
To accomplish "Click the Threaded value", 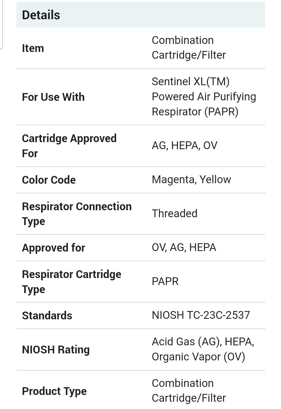I will (x=175, y=214).
